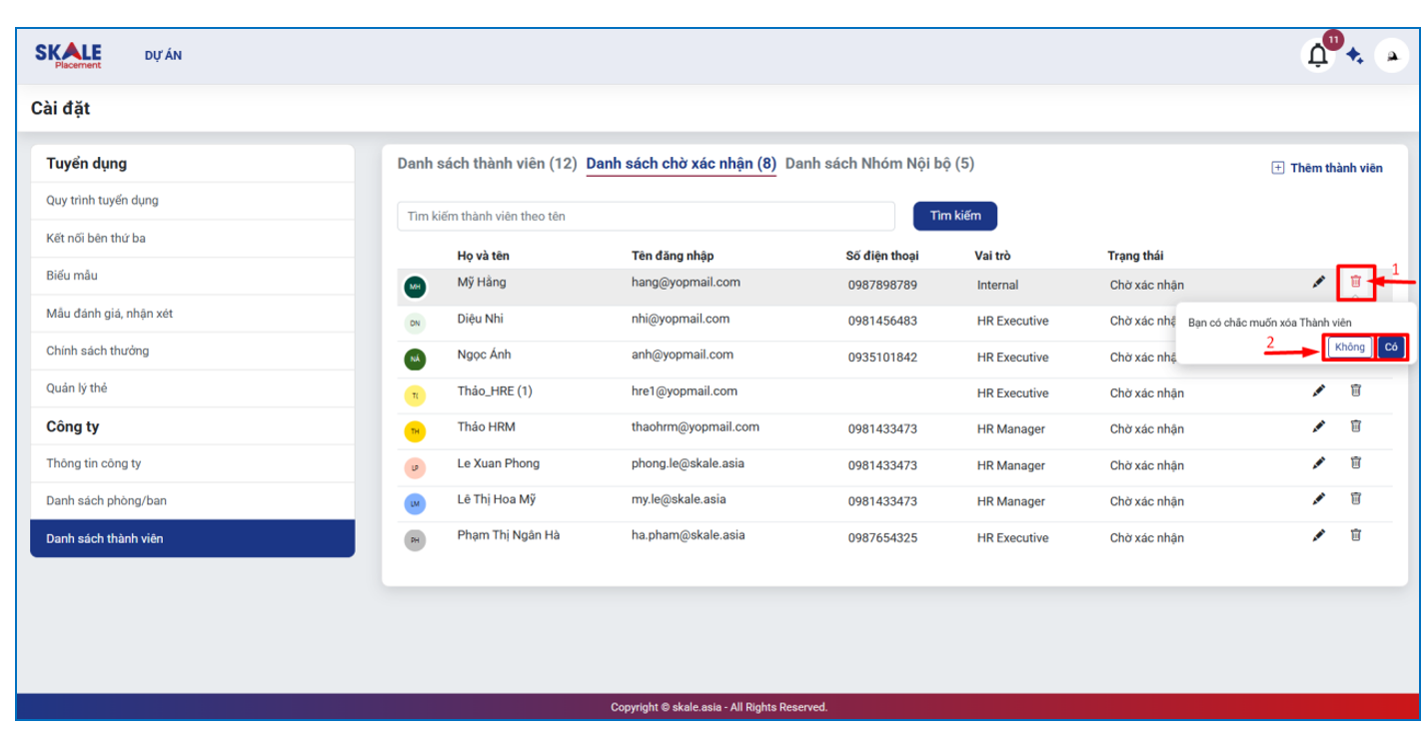Switch to Danh sách thành viên (12) tab
This screenshot has width=1427, height=736.
point(487,164)
